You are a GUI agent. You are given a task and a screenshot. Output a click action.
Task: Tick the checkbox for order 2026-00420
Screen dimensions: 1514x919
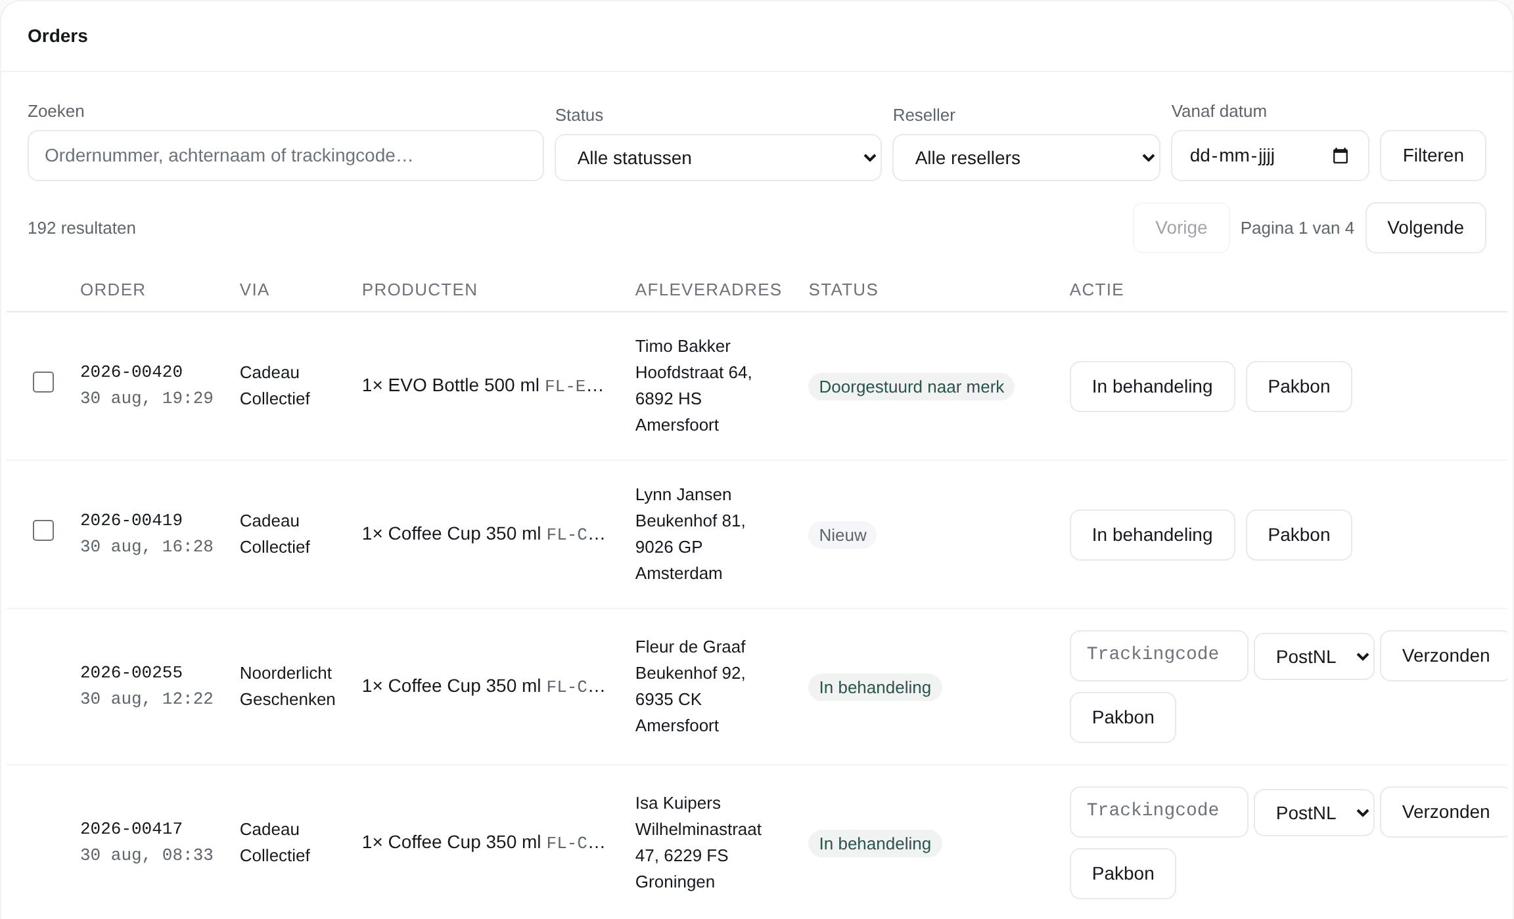click(x=43, y=382)
